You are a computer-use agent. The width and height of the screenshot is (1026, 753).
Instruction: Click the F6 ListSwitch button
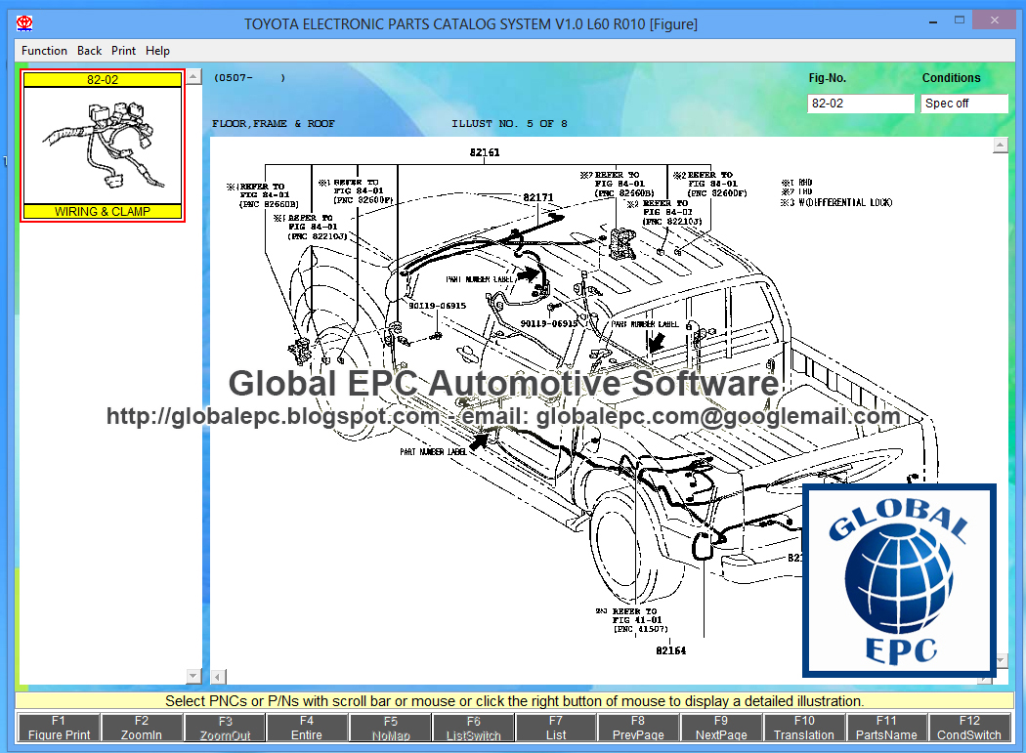473,728
